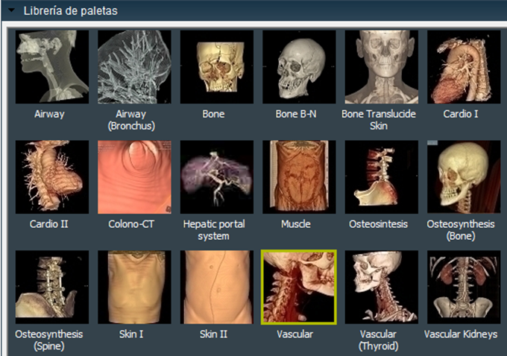Choose the Colono-CT palette

pyautogui.click(x=134, y=177)
